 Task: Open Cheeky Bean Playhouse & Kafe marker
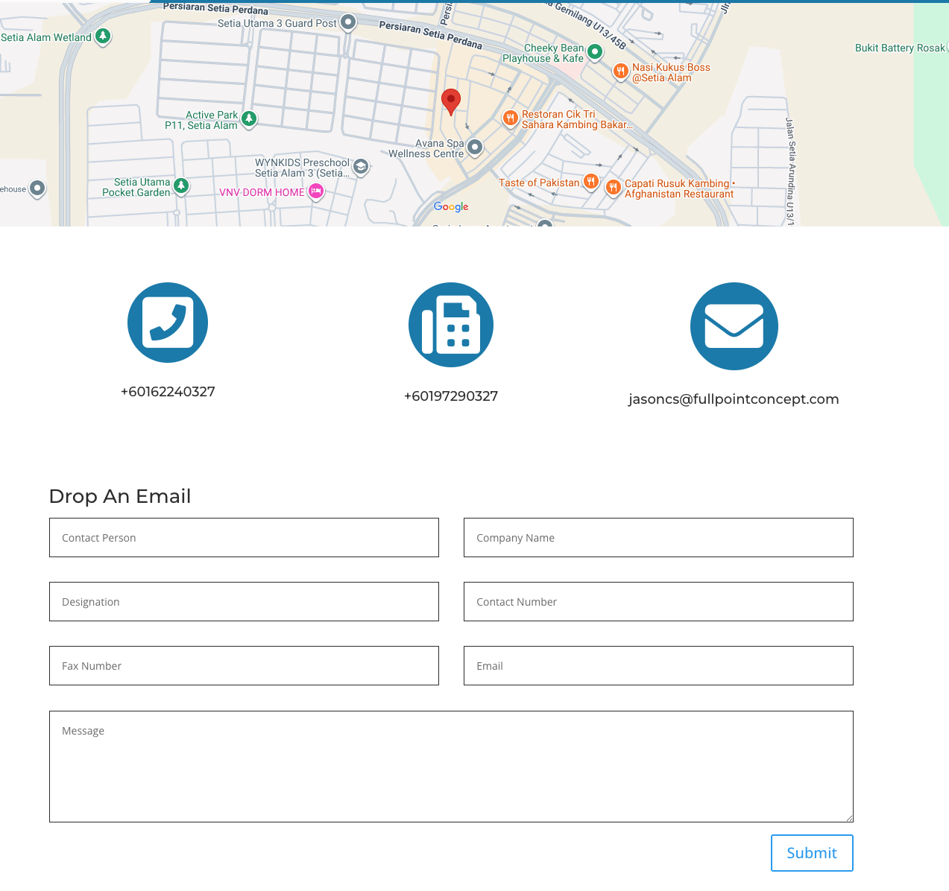pos(595,52)
